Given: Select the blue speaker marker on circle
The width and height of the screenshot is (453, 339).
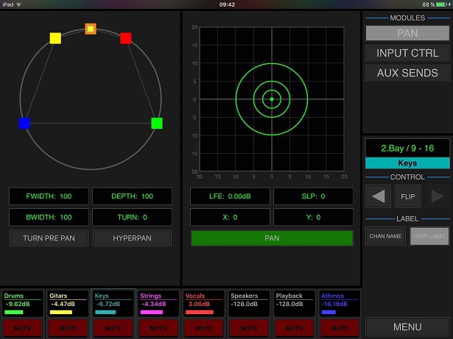Looking at the screenshot, I should click(x=24, y=123).
